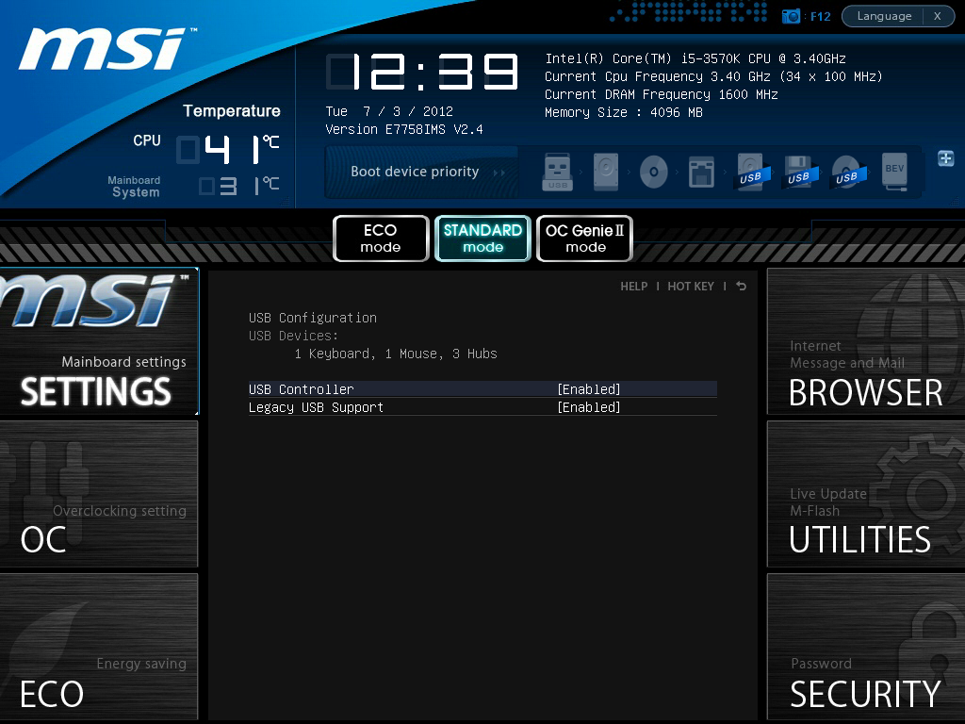Click the Current DRAM Frequency 1600 MHz line
Image resolution: width=965 pixels, height=724 pixels.
662,94
